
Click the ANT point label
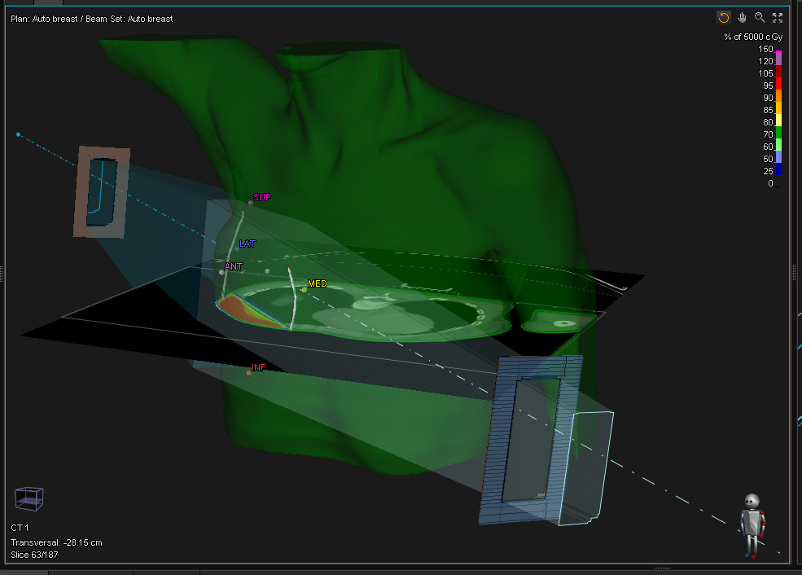click(233, 266)
